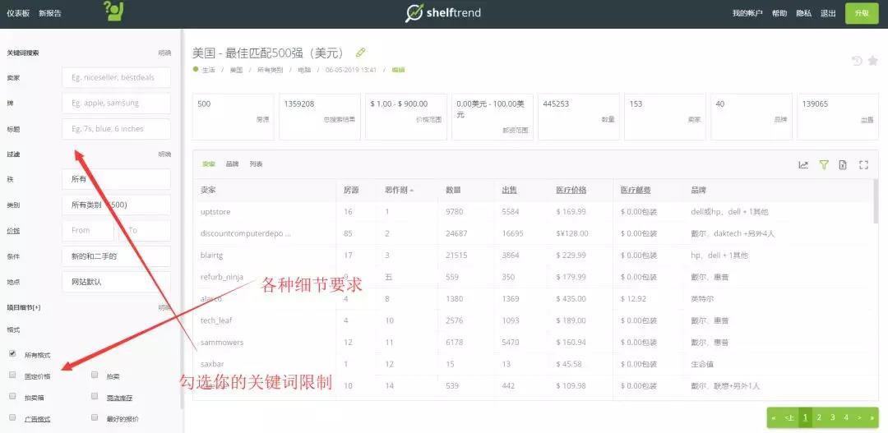Viewport: 888px width, 433px height.
Task: Switch to the 品牌 table tab
Action: [x=232, y=164]
